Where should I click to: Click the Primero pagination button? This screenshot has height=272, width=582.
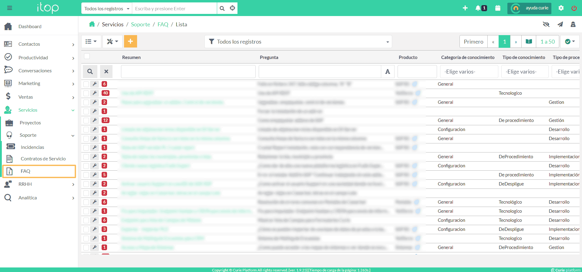[x=473, y=42]
